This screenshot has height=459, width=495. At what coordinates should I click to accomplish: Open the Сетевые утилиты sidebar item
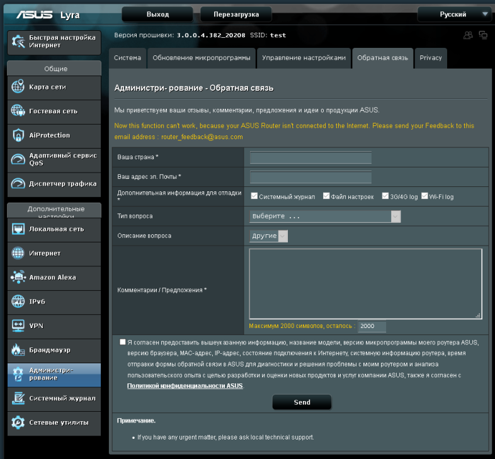pyautogui.click(x=54, y=422)
